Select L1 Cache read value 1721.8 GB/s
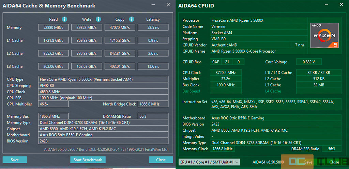 [54, 40]
